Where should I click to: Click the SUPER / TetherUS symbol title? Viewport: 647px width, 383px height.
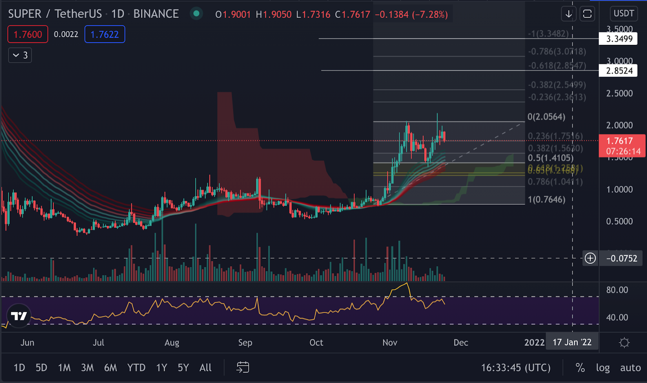click(x=55, y=14)
